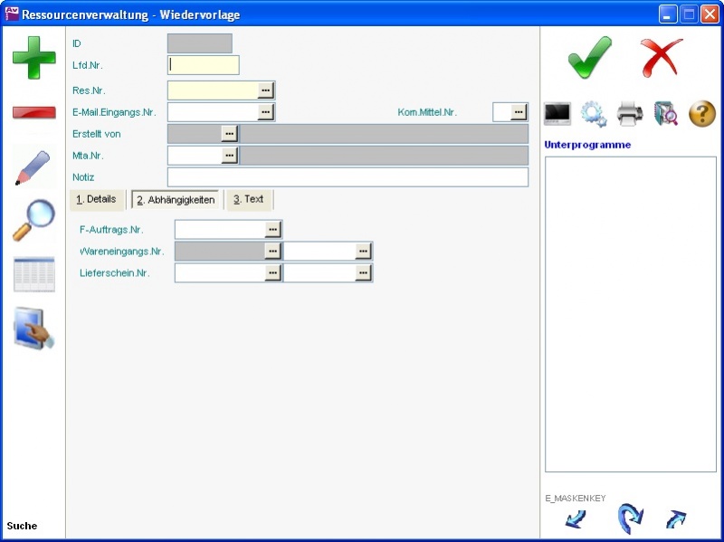Click the red minus delete record icon
Screen dimensions: 724x542
(33, 112)
